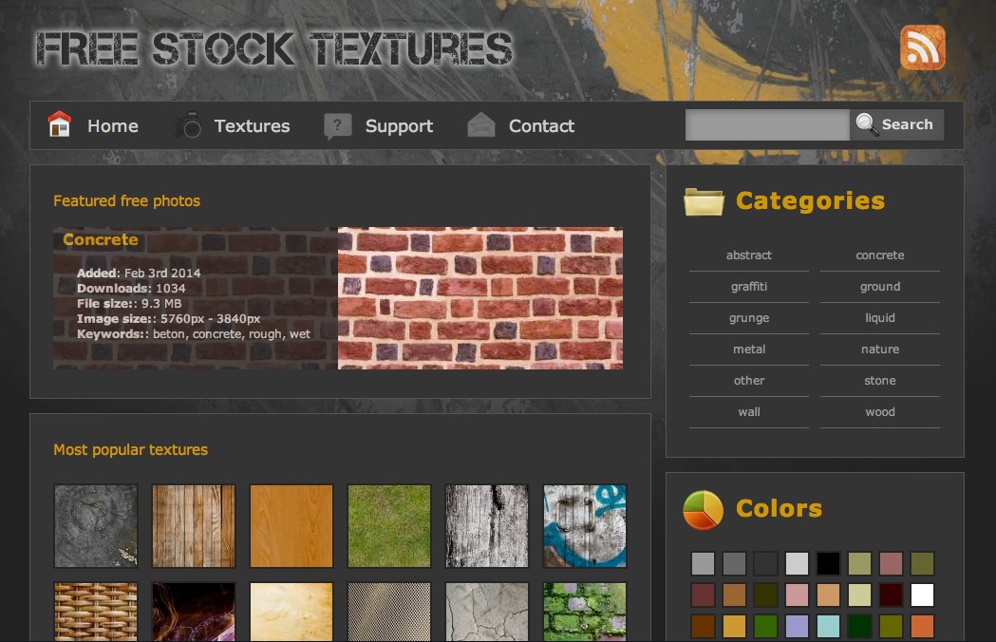Open the smooth orange wood thumbnail

(291, 526)
